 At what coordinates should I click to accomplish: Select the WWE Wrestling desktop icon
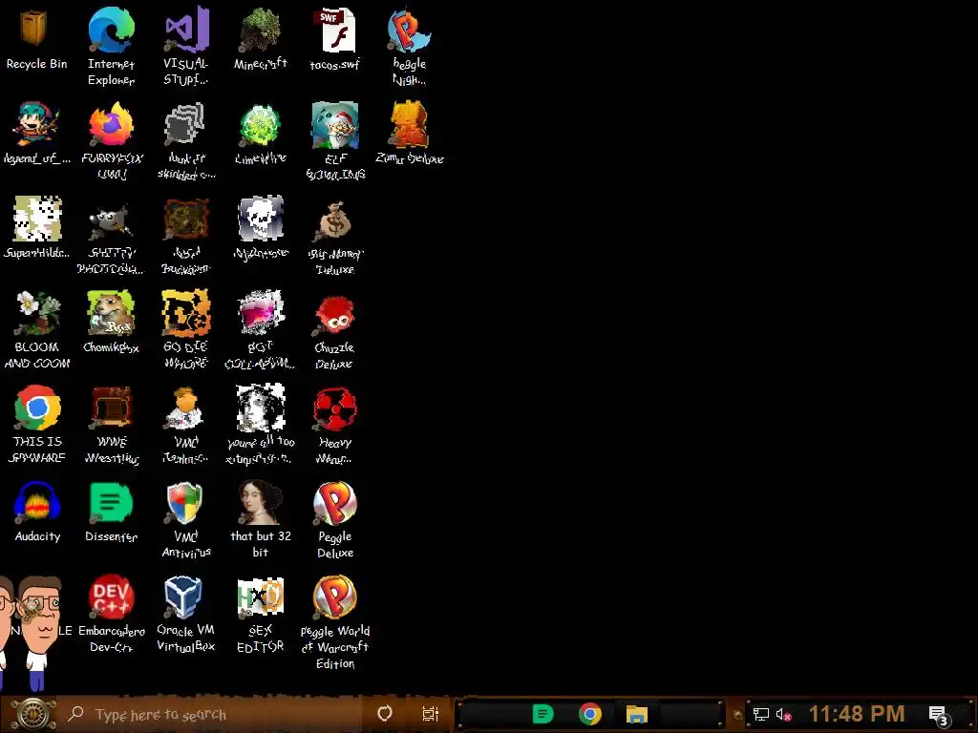(x=111, y=408)
